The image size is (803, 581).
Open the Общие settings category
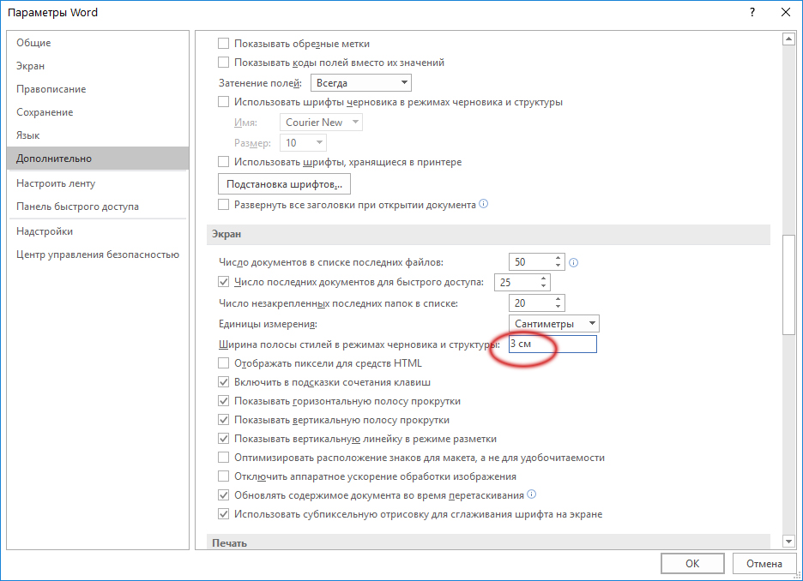[x=98, y=43]
